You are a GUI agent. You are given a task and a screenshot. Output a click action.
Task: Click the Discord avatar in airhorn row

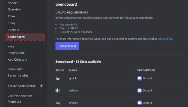[x=139, y=90]
